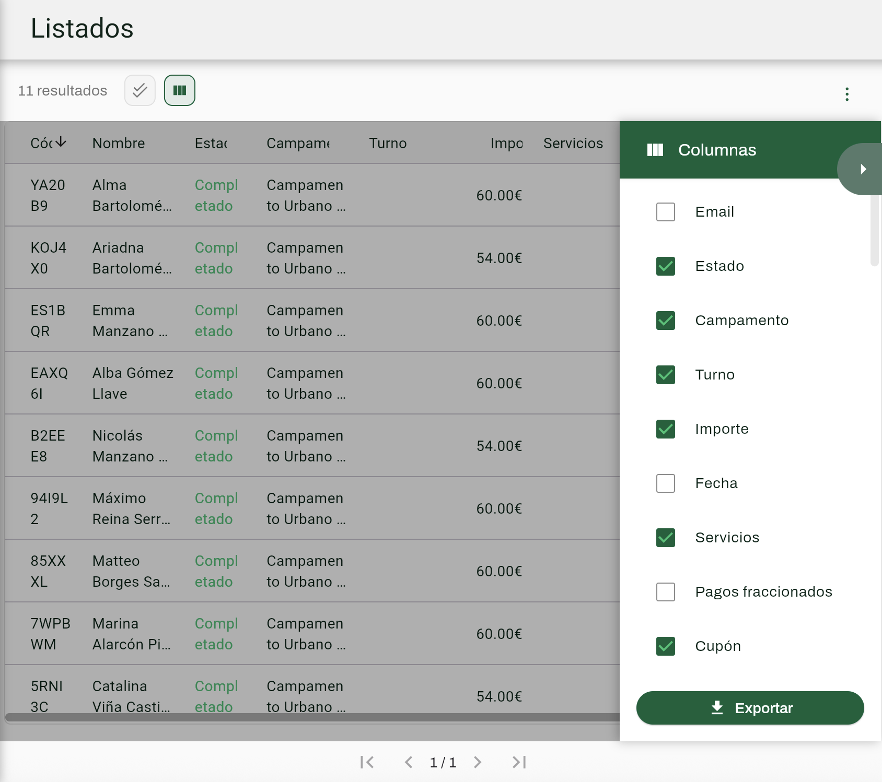Collapse the Columnas side panel arrow
The image size is (882, 782).
coord(863,169)
